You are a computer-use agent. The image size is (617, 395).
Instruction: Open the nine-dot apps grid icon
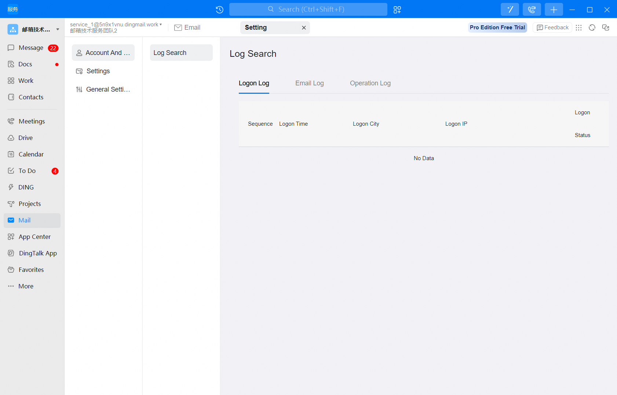[x=578, y=27]
